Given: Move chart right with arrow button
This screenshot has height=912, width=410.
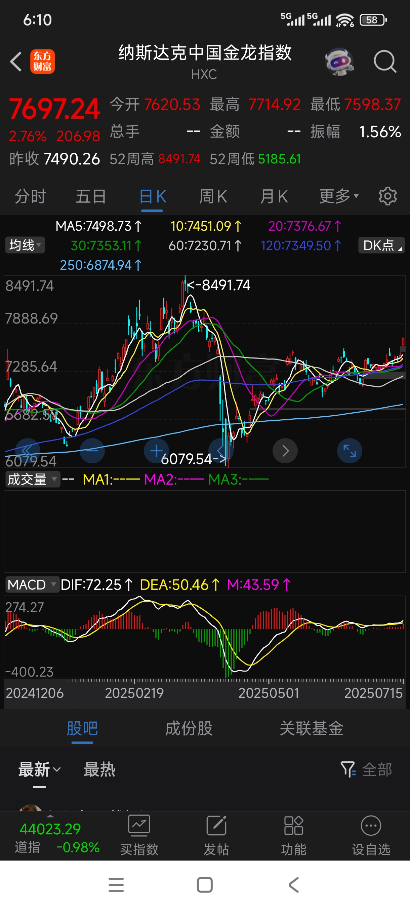Looking at the screenshot, I should pyautogui.click(x=285, y=451).
